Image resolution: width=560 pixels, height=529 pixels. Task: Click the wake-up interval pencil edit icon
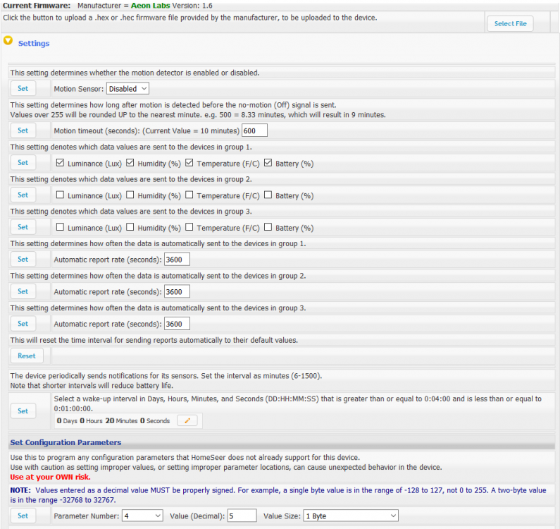coord(187,421)
